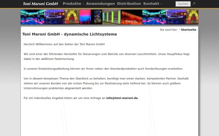
Task: Click the 'Sie sind hier:' label
Action: tap(169, 30)
